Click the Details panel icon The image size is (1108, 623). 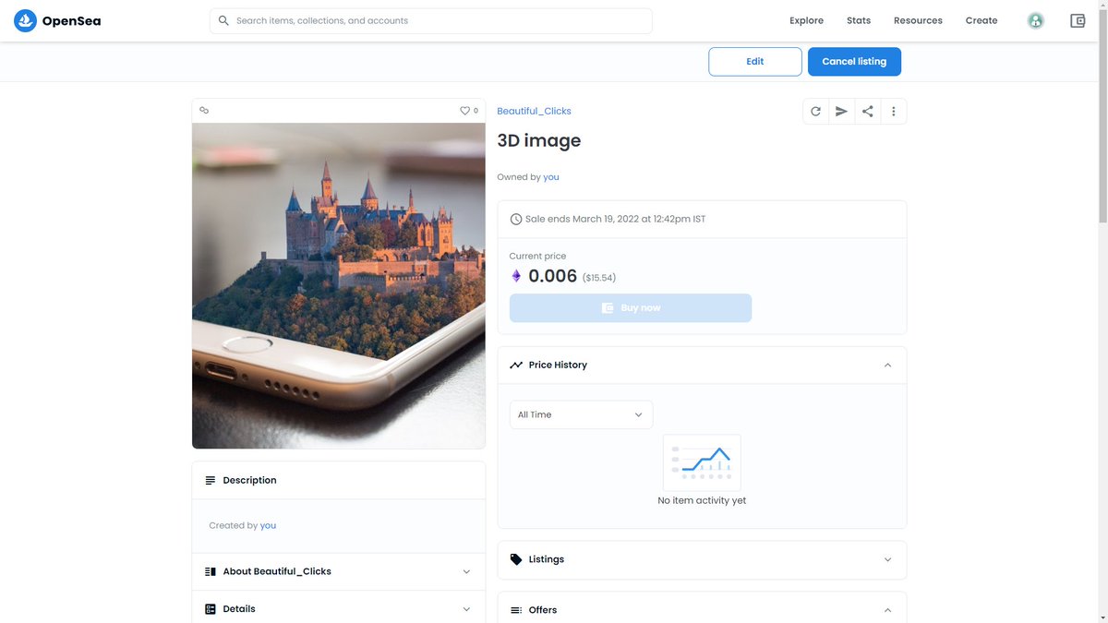tap(211, 609)
